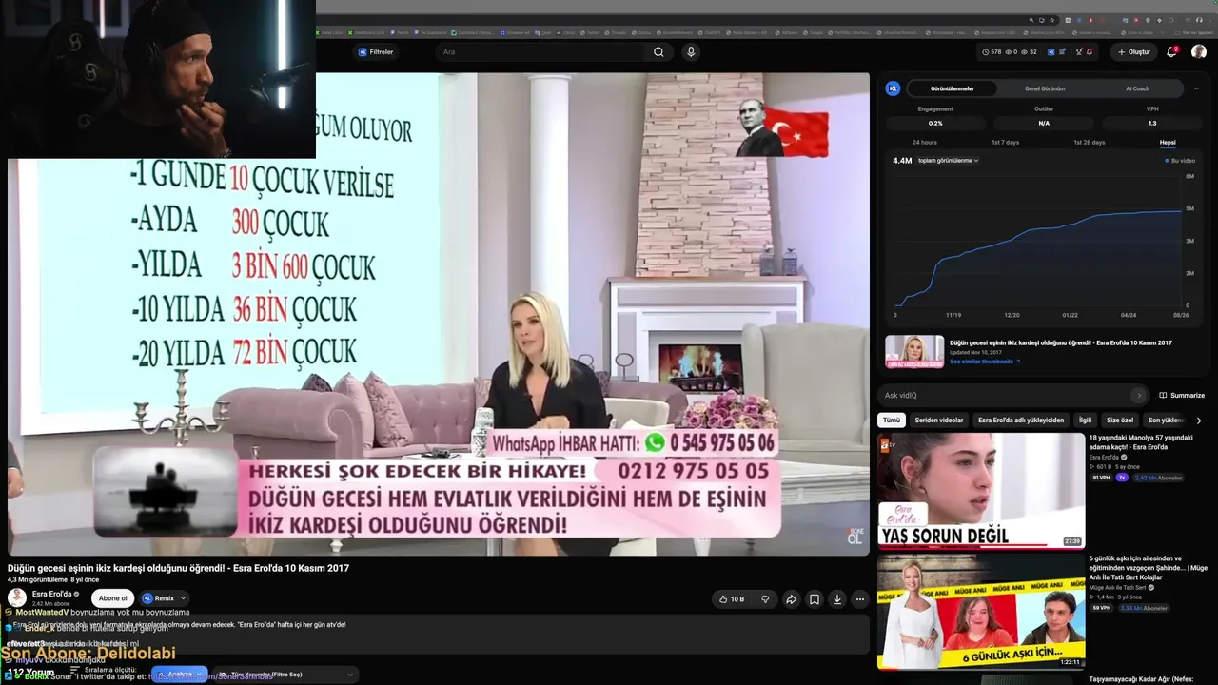
Task: Select the 24 hours range tab
Action: (x=924, y=143)
